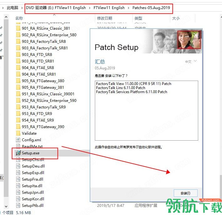Screen dimensions: 222x215
Task: Click the 904_RA_FTAE_SR81 folder icon
Action: coord(18,74)
